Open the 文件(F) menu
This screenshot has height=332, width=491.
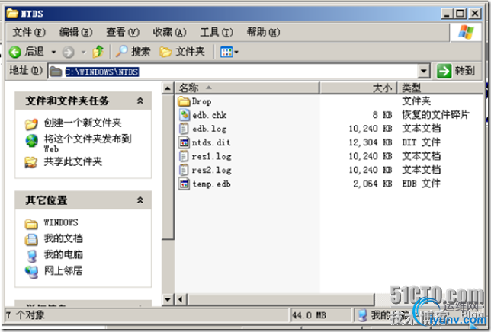(29, 32)
